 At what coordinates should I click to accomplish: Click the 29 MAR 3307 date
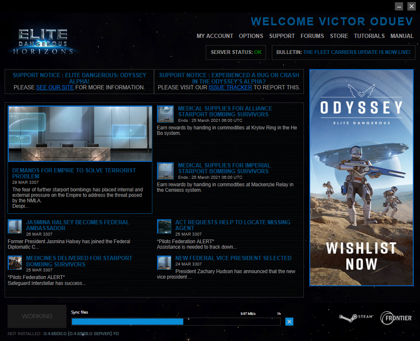[25, 182]
